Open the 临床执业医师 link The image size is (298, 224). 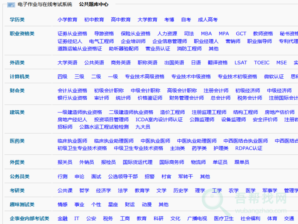[x=72, y=141]
